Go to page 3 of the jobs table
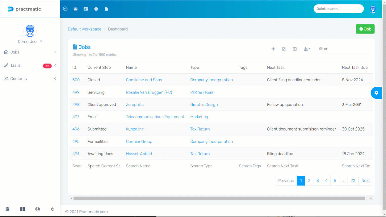The image size is (386, 217). (x=317, y=181)
